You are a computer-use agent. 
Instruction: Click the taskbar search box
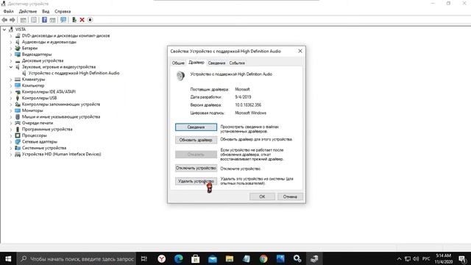coord(77,258)
